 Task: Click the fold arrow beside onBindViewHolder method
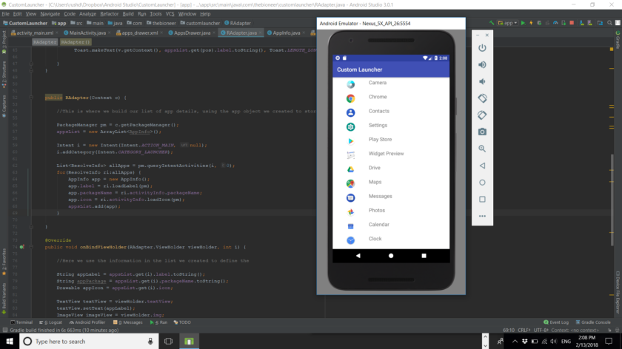pyautogui.click(x=32, y=246)
